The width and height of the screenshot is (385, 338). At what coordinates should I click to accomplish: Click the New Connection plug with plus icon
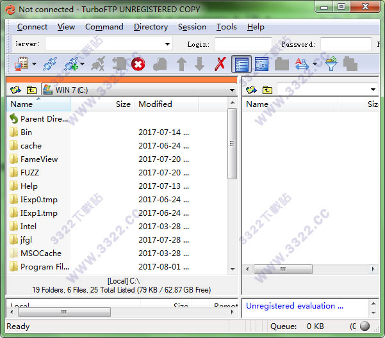tap(71, 64)
